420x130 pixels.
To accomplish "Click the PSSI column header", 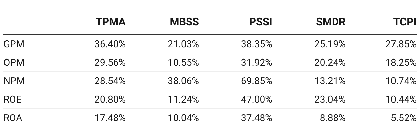I will coord(261,22).
